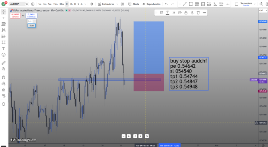Switch to the 5m timeframe
This screenshot has width=268, height=147.
click(x=50, y=4)
